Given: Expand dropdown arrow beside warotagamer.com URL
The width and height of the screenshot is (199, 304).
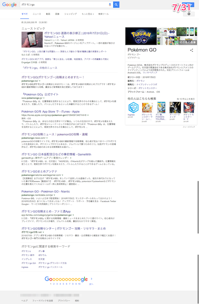Looking at the screenshot, I should coord(63,175).
